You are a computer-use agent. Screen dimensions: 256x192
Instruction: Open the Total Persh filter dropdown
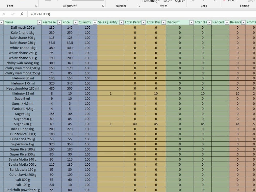click(144, 22)
